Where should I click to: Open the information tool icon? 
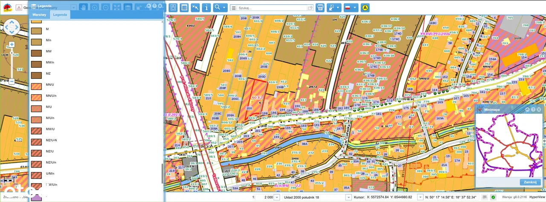206,8
